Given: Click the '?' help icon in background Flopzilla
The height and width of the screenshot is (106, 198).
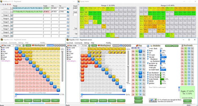Looking at the screenshot, I should [13, 46].
